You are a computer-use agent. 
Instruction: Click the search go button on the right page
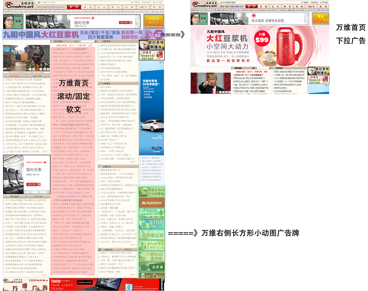[271, 68]
